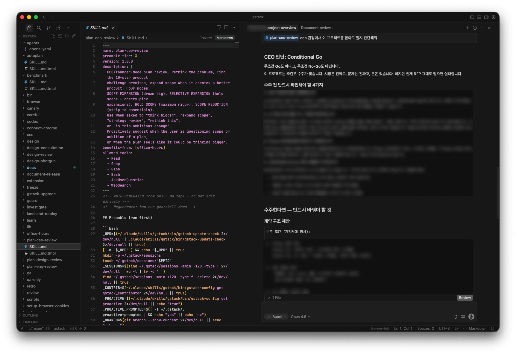Screen dimensions: 516x354
Task: Open SKILL.md.tmpl under benchmark folder
Action: [43, 88]
